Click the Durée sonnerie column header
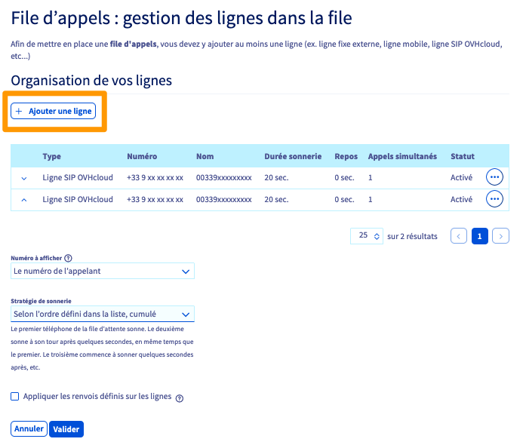The width and height of the screenshot is (526, 445). pyautogui.click(x=291, y=156)
